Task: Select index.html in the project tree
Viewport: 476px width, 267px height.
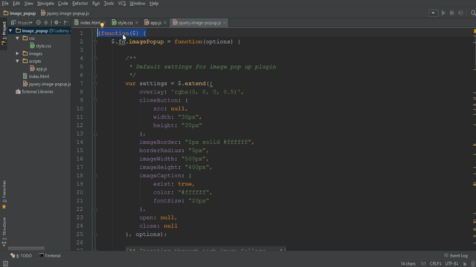Action: (36, 76)
